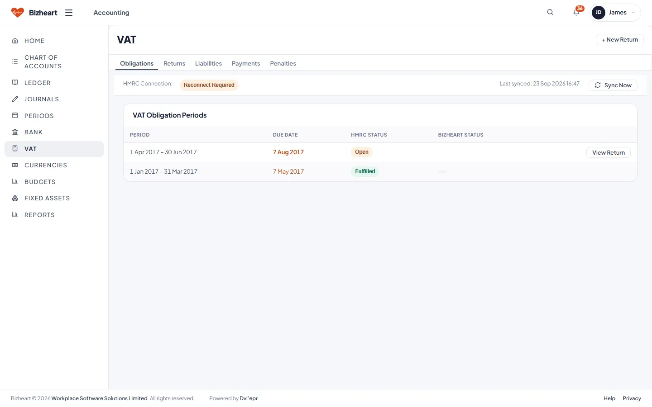Click the Bank building icon
This screenshot has height=407, width=652.
pyautogui.click(x=15, y=132)
